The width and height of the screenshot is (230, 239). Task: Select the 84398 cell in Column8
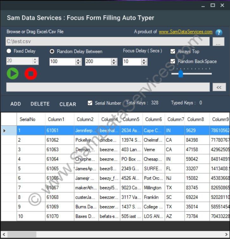197,140
